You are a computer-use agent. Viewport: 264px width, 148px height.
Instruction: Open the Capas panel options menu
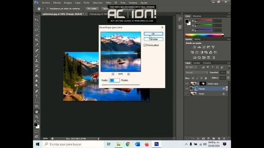[x=229, y=63]
